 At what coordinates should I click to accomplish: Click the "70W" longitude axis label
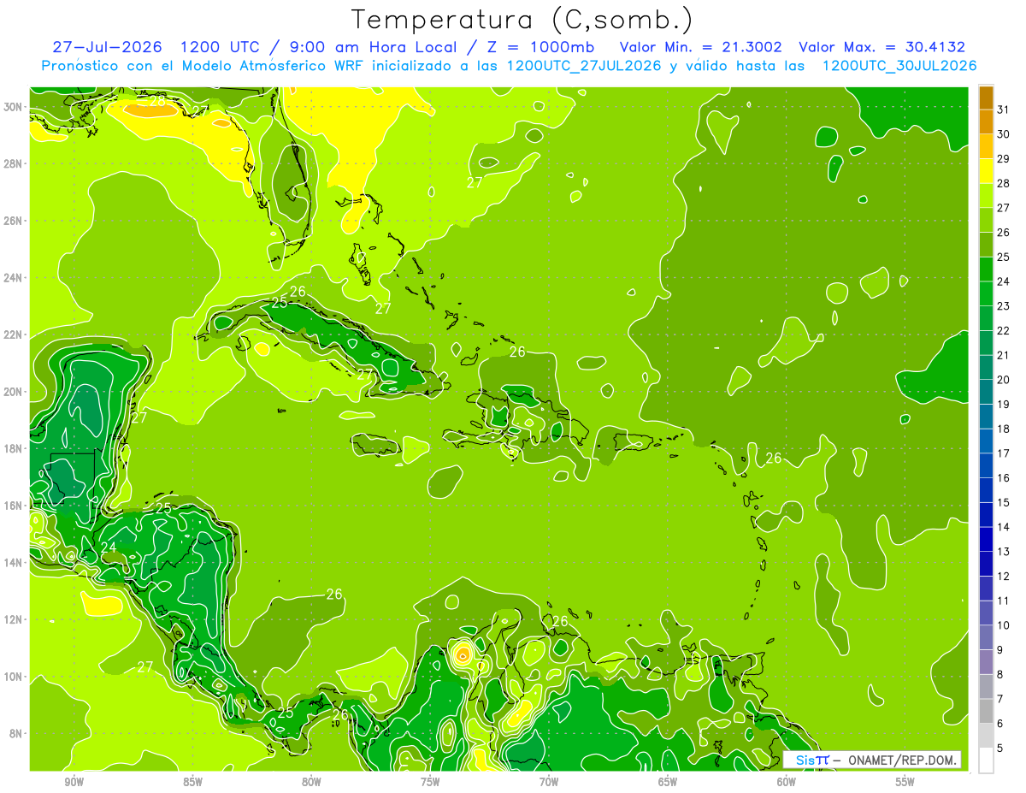point(549,782)
